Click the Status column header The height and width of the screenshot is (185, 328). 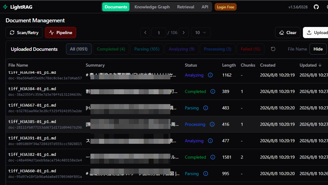coord(191,65)
